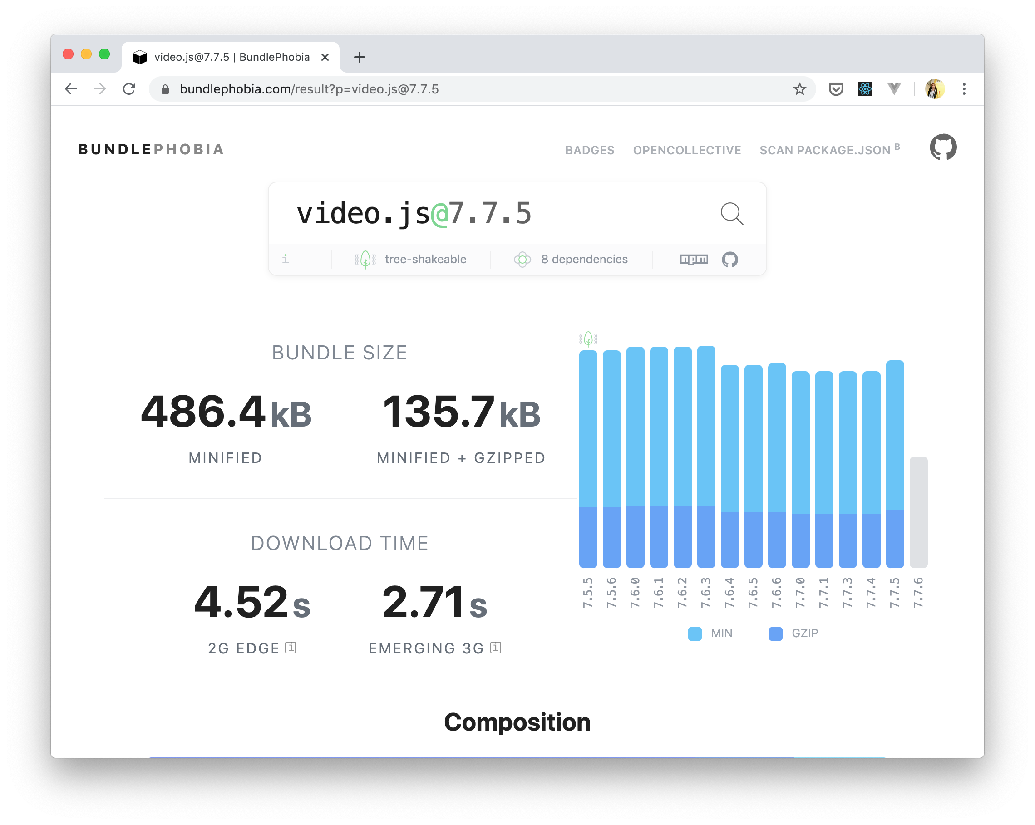Viewport: 1035px width, 825px height.
Task: Click the GZIP legend color swatch
Action: pos(775,633)
